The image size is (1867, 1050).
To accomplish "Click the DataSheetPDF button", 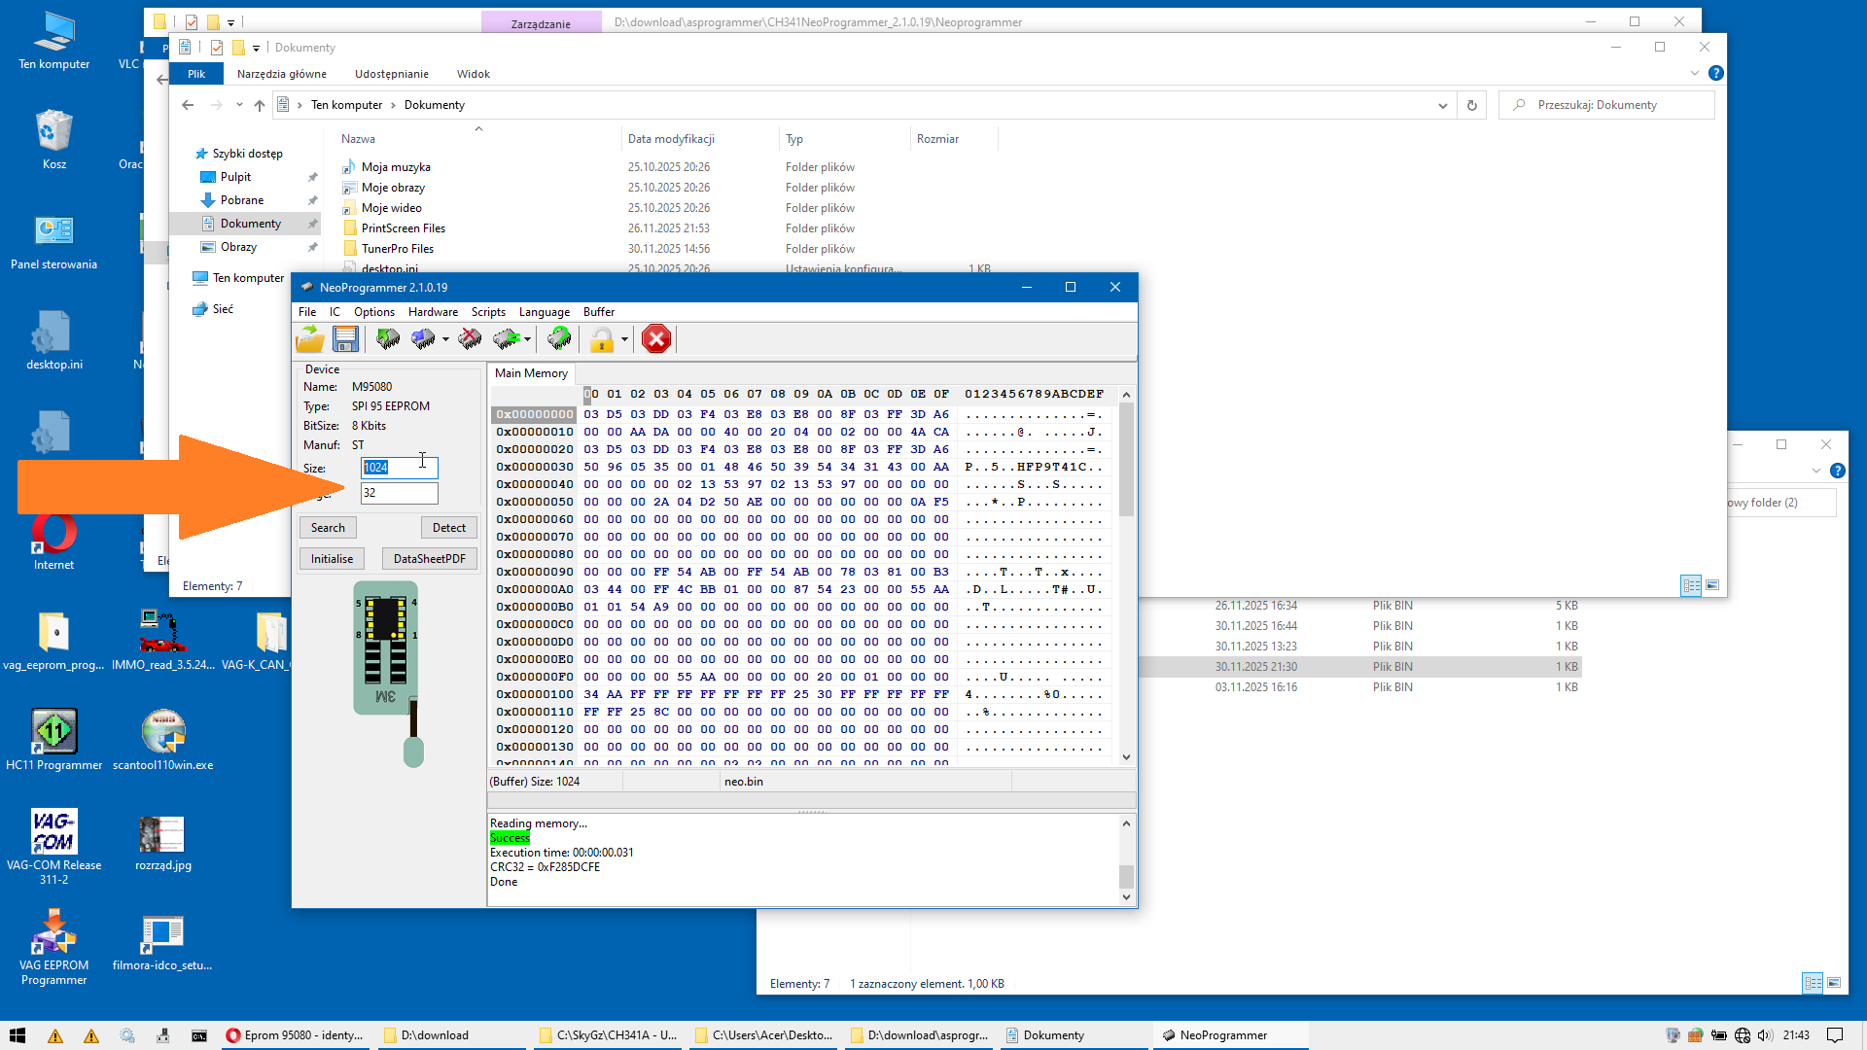I will [x=429, y=559].
